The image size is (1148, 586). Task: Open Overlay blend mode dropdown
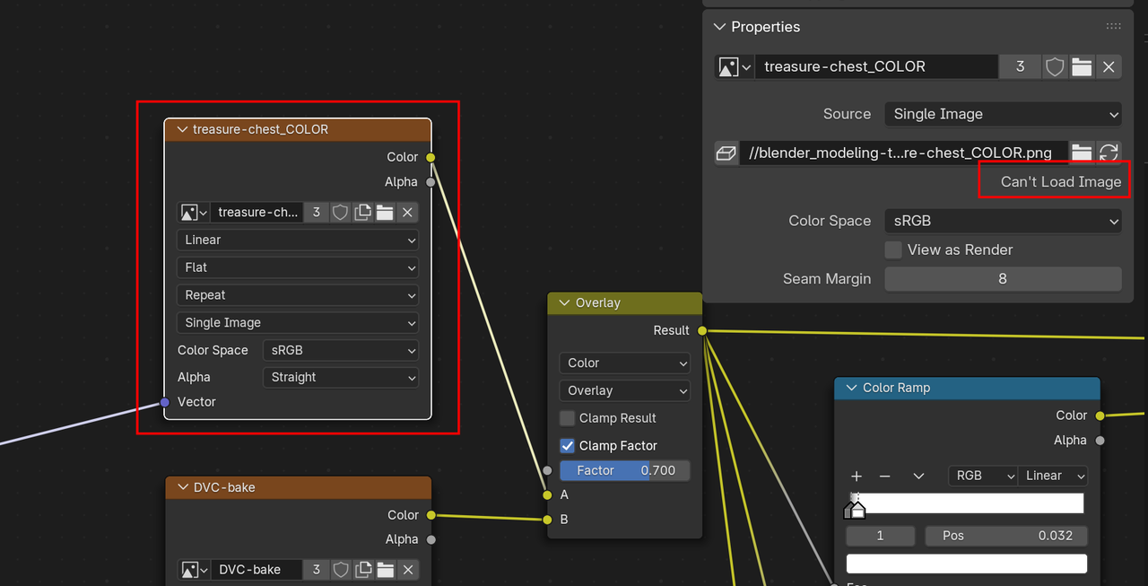click(x=624, y=390)
